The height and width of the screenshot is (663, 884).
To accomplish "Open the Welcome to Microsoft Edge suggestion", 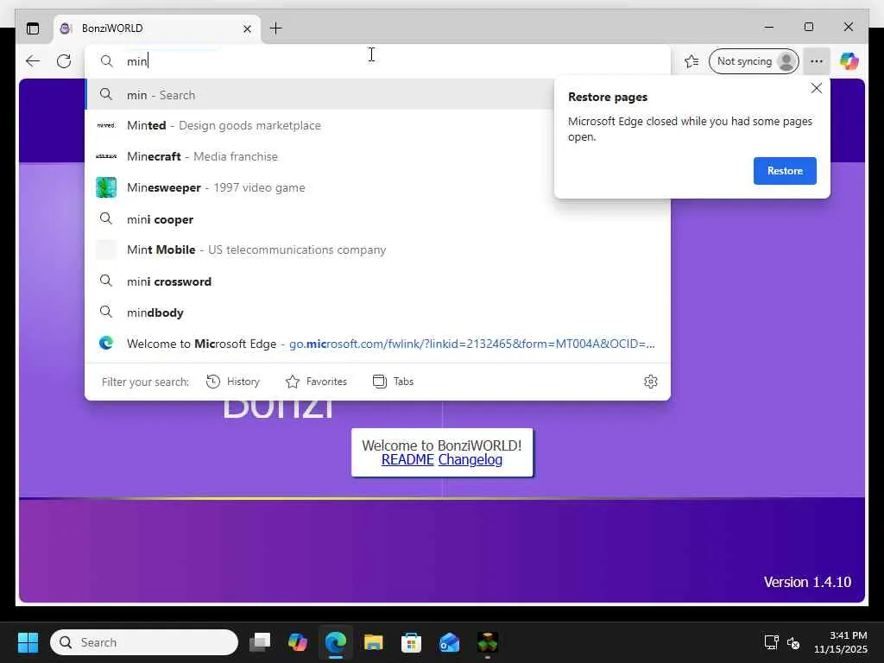I will pos(378,344).
